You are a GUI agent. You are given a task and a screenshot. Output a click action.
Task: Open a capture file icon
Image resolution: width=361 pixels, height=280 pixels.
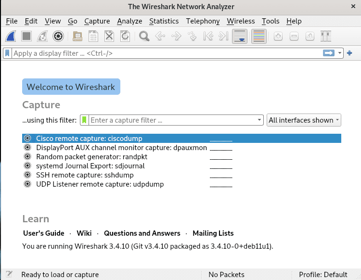point(77,37)
